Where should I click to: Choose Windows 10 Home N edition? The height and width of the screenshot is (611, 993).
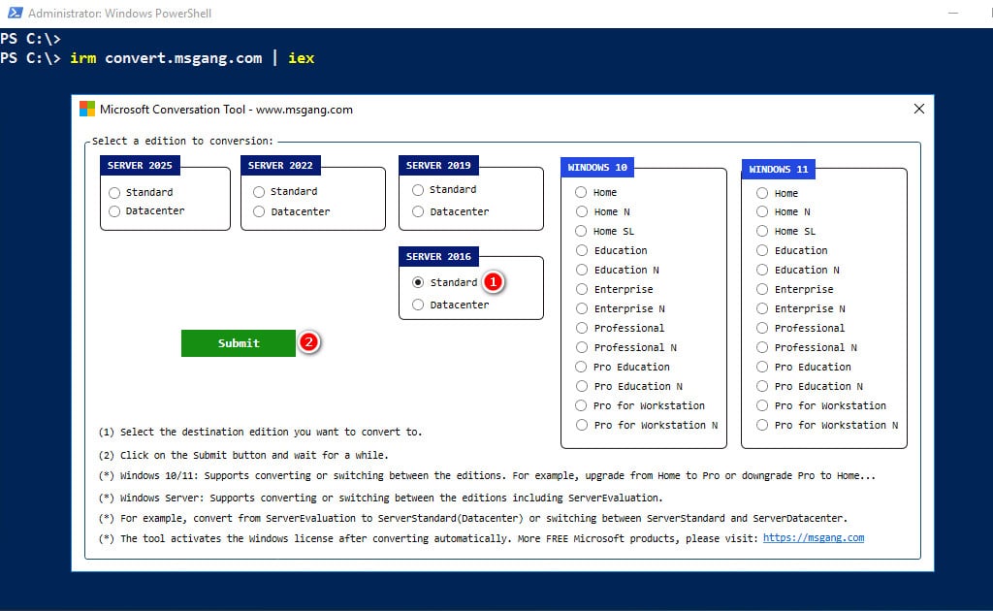pos(582,211)
